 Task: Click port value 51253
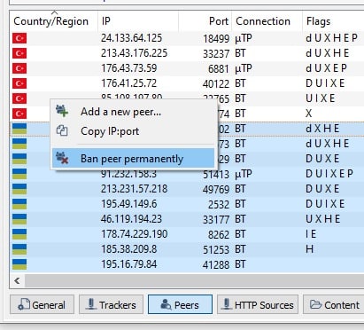pos(216,249)
